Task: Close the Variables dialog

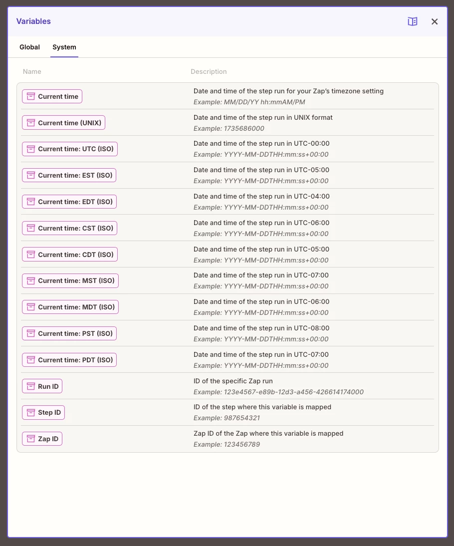Action: click(x=435, y=21)
